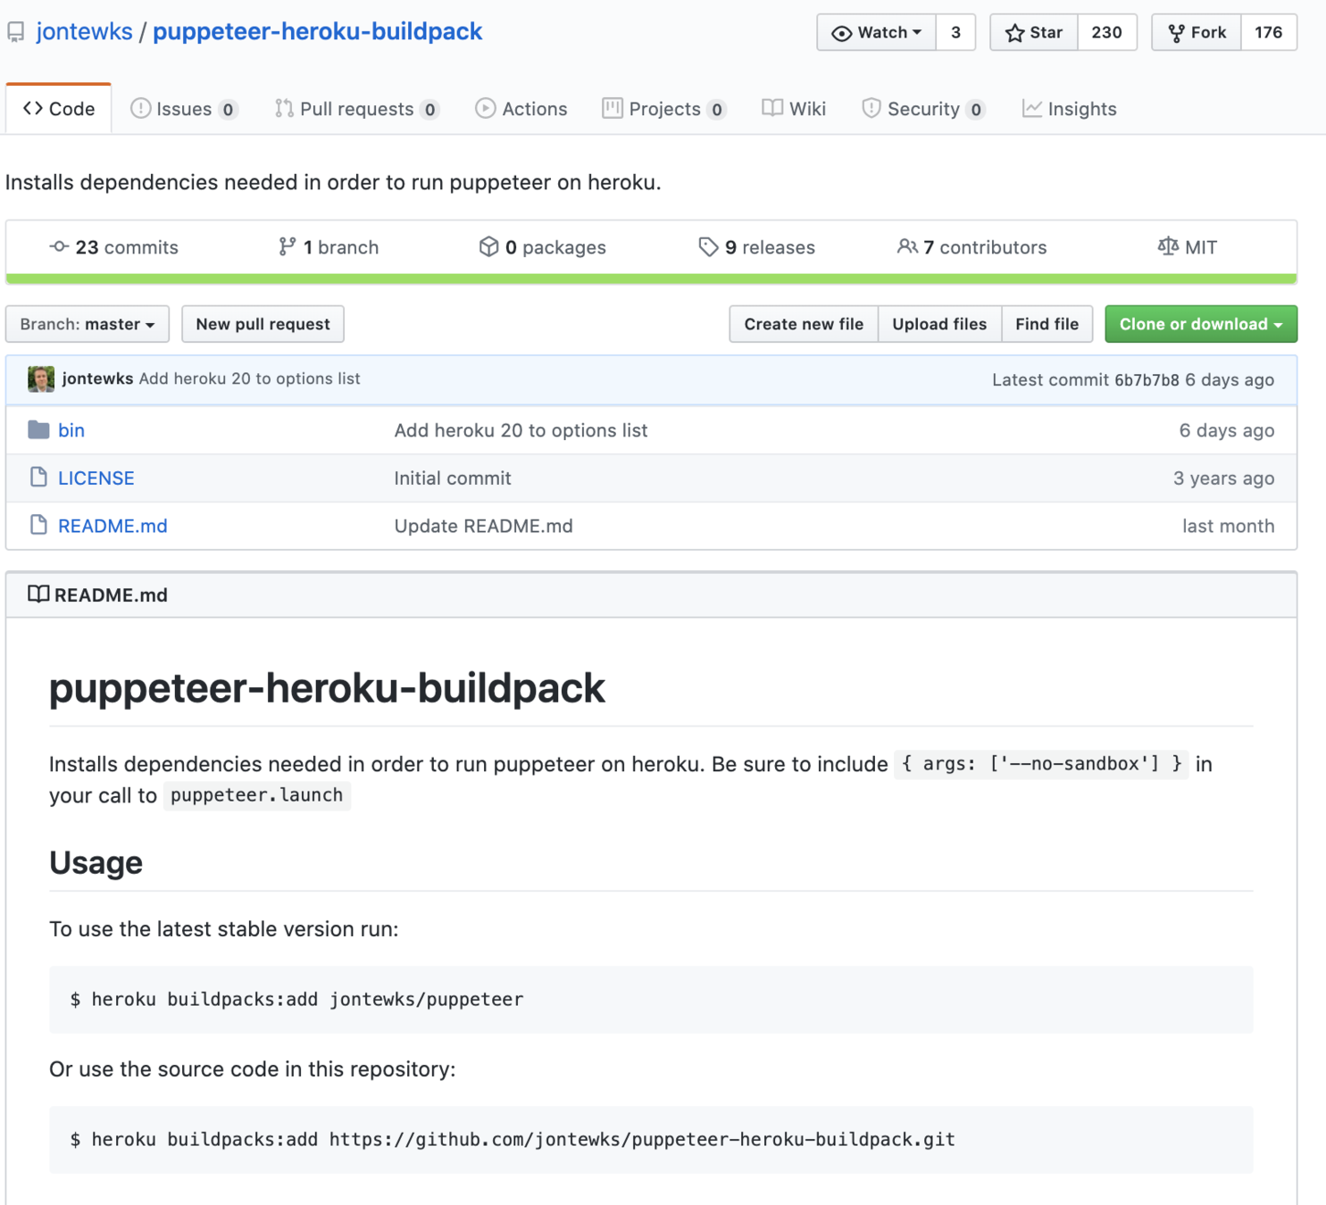
Task: Click the heroku buildpacks:add jontewks/puppeteer code block
Action: click(x=651, y=1000)
